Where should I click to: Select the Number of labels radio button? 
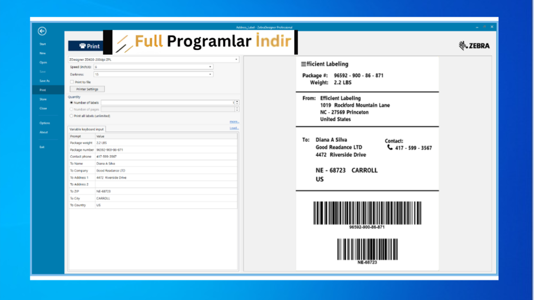coord(71,103)
